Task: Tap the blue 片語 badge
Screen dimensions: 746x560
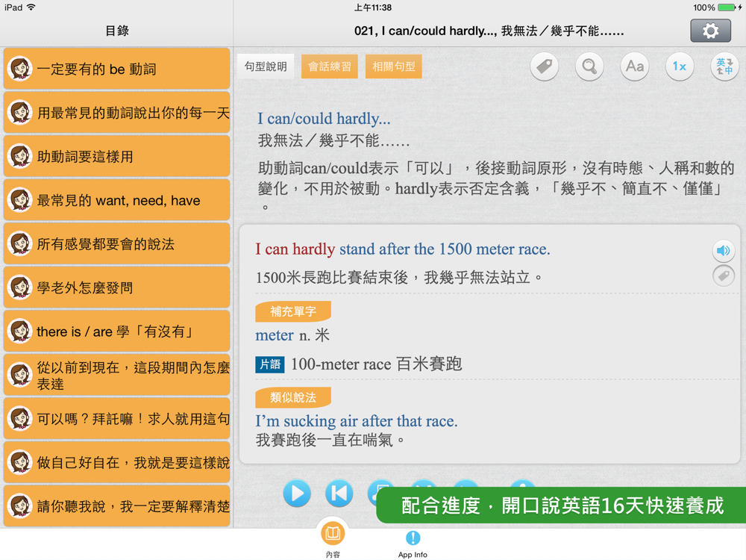Action: [270, 364]
